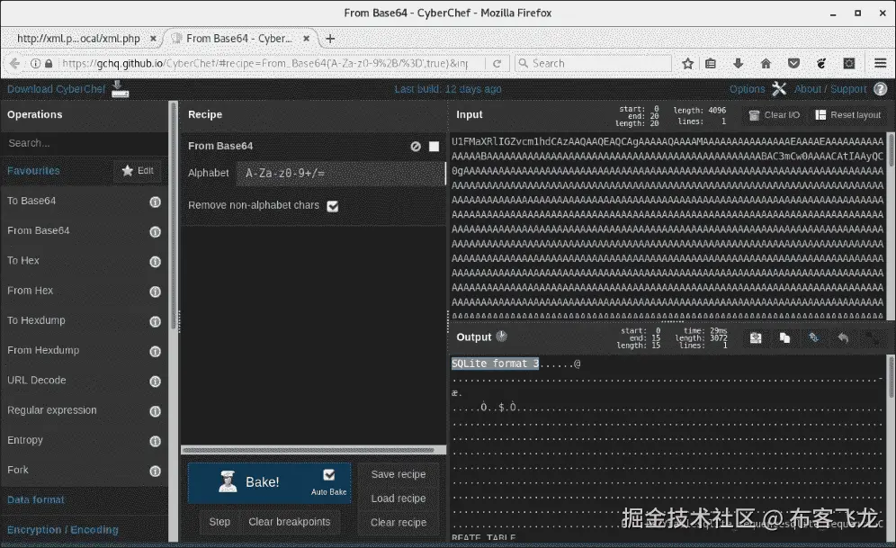Click Save recipe button

click(399, 474)
